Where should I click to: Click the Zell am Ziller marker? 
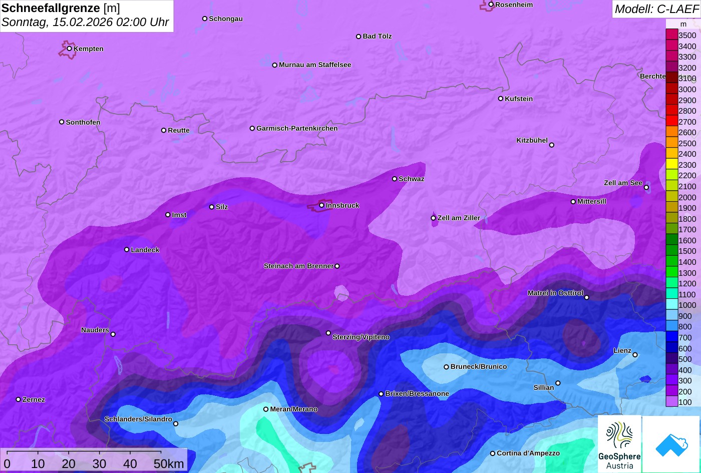[x=434, y=218]
